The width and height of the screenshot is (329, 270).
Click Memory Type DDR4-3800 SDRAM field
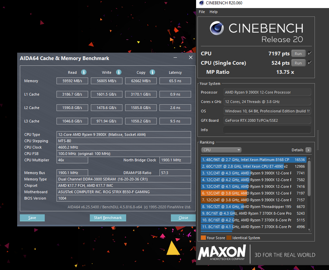point(123,179)
